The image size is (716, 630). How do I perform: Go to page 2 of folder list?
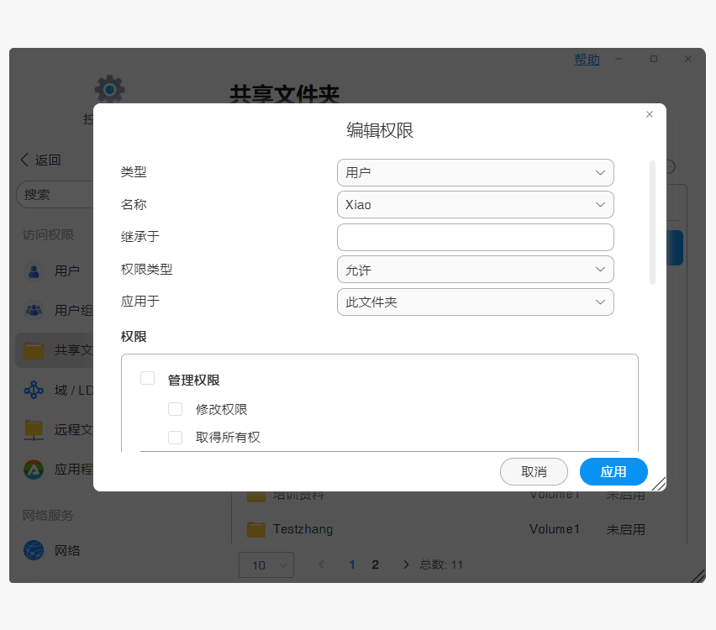coord(375,564)
